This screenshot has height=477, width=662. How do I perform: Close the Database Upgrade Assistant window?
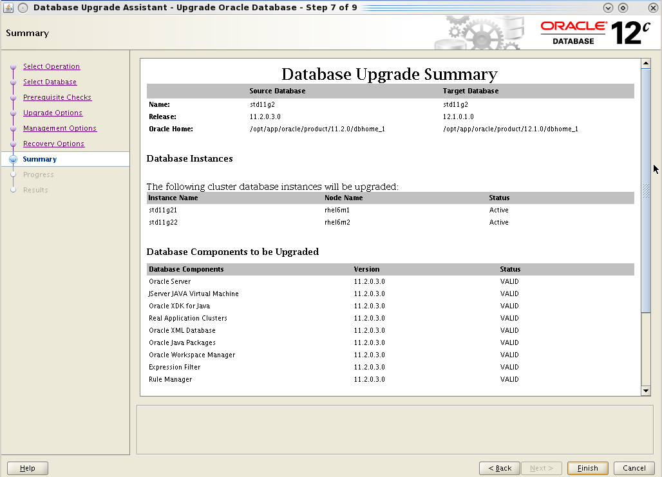[653, 8]
